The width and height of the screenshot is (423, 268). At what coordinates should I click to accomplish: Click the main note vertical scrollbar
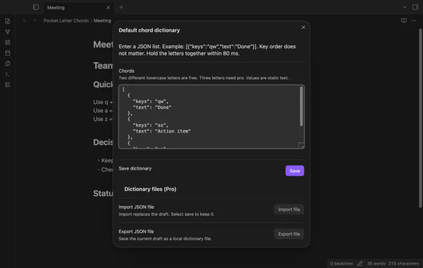420,118
